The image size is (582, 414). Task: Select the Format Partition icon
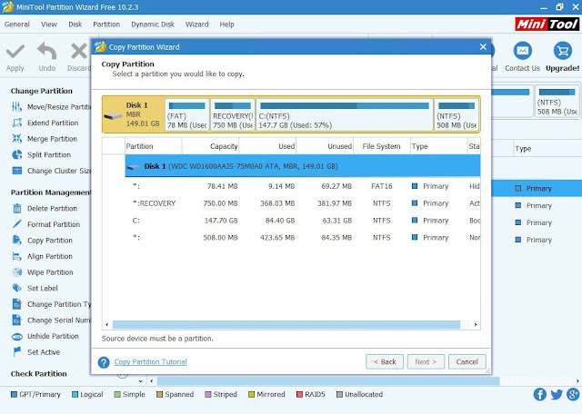(x=16, y=224)
